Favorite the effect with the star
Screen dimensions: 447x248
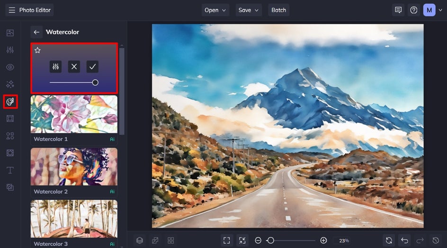coord(38,50)
